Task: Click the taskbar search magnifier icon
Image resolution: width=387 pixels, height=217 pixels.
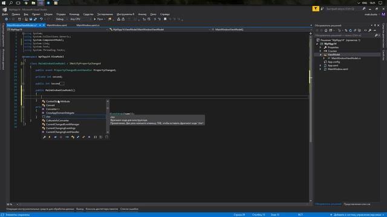Action: click(x=11, y=3)
